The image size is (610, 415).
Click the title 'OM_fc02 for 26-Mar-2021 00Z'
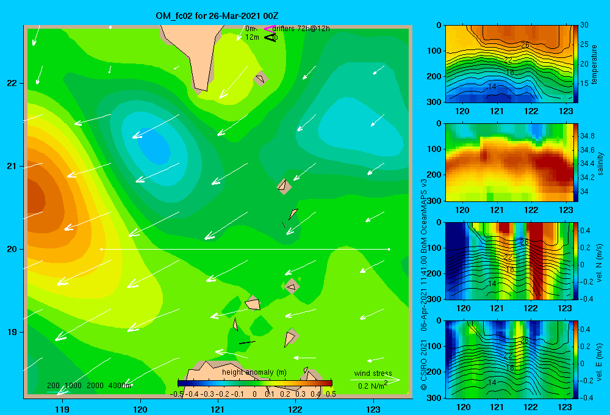(217, 16)
